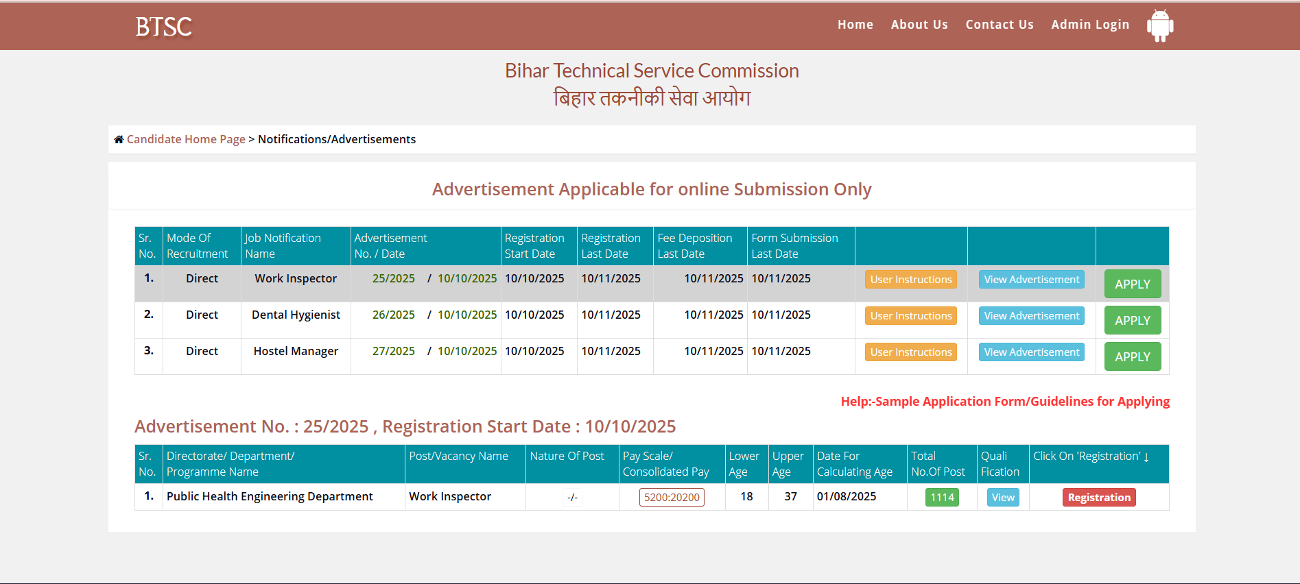Open Contact Us in navigation
This screenshot has width=1300, height=584.
[999, 25]
